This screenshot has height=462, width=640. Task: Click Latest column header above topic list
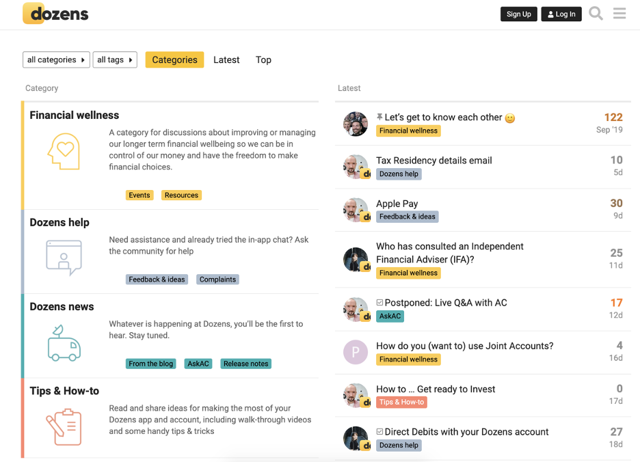pos(349,88)
